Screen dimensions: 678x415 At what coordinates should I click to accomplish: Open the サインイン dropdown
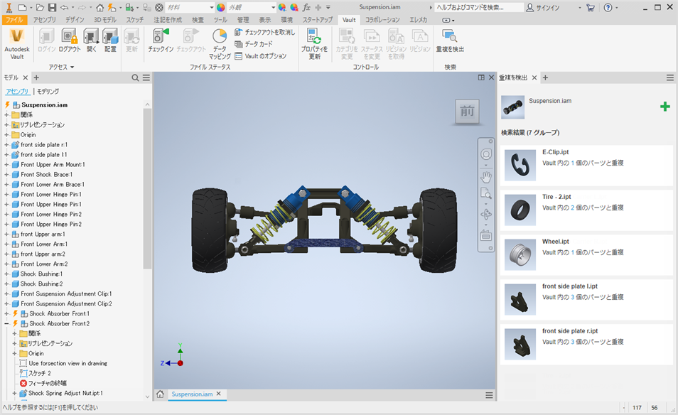(x=579, y=8)
